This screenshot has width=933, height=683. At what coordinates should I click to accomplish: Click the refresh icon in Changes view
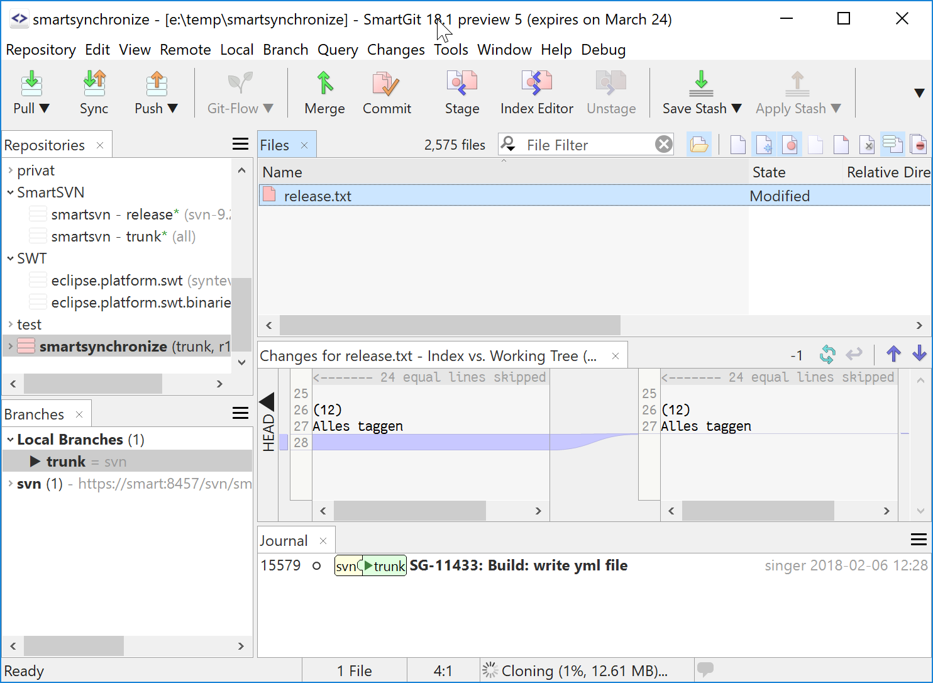tap(827, 355)
